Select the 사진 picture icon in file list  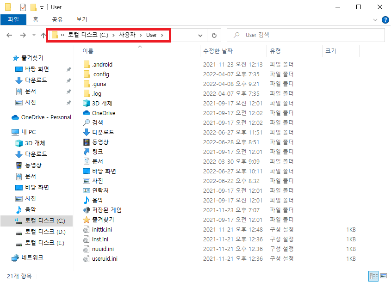coord(87,181)
